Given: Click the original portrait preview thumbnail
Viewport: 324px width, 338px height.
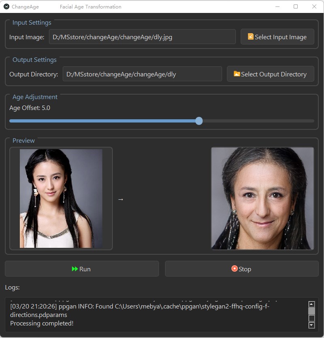Looking at the screenshot, I should pyautogui.click(x=61, y=199).
